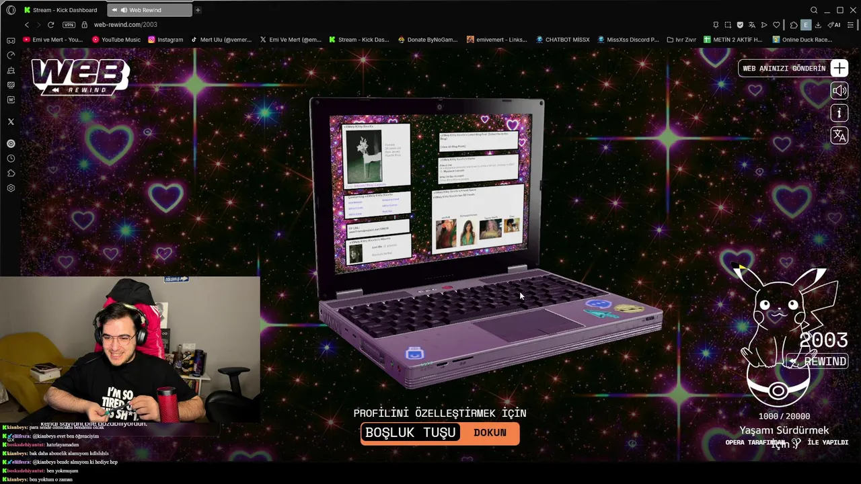Viewport: 861px width, 484px height.
Task: Open the YouTube Music bookmark
Action: [x=116, y=40]
